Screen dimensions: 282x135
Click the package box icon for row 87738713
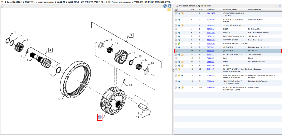pyautogui.click(x=182, y=55)
